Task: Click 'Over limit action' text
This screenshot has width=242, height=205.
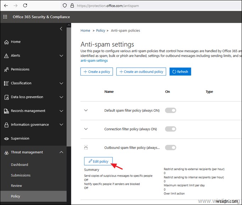Action: coord(174,193)
